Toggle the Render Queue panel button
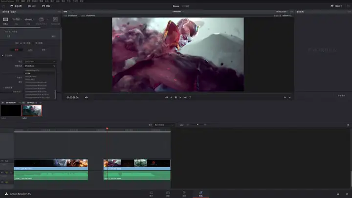Screen dimensions: 352x198 pos(336,6)
